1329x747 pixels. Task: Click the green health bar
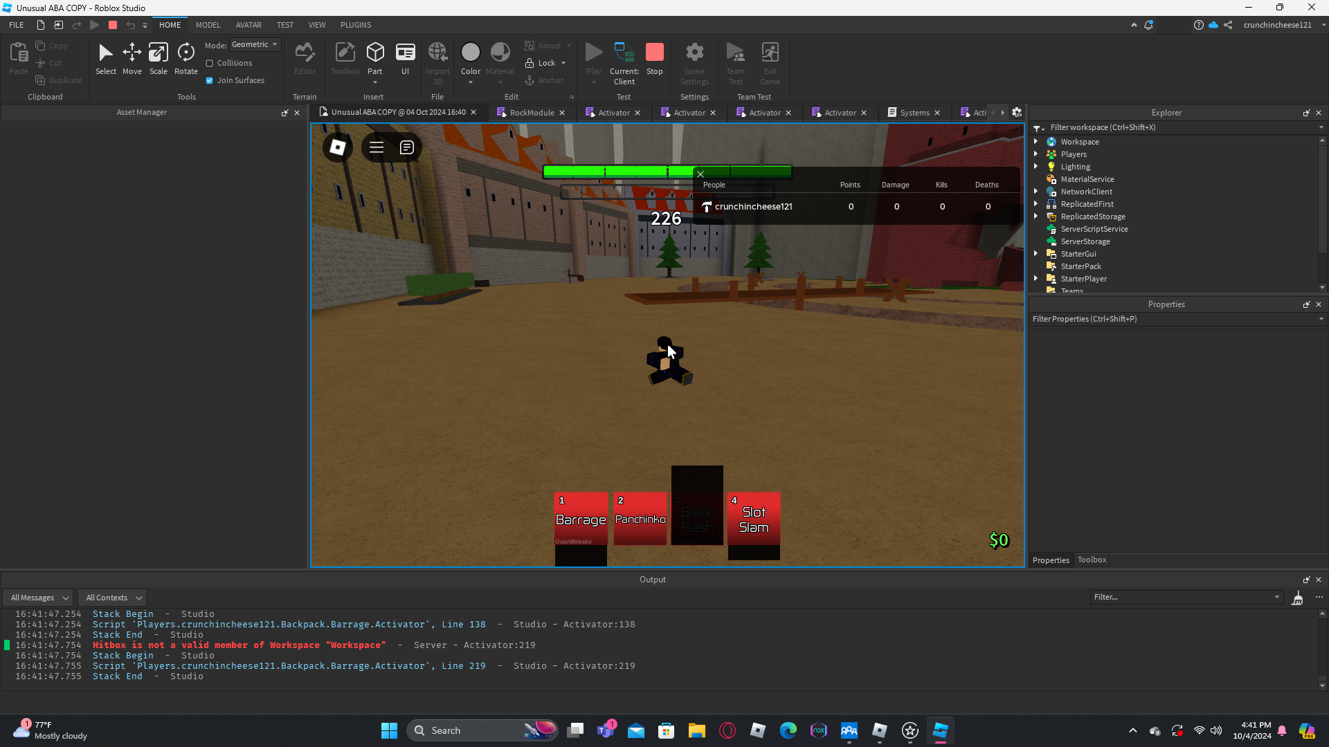667,172
